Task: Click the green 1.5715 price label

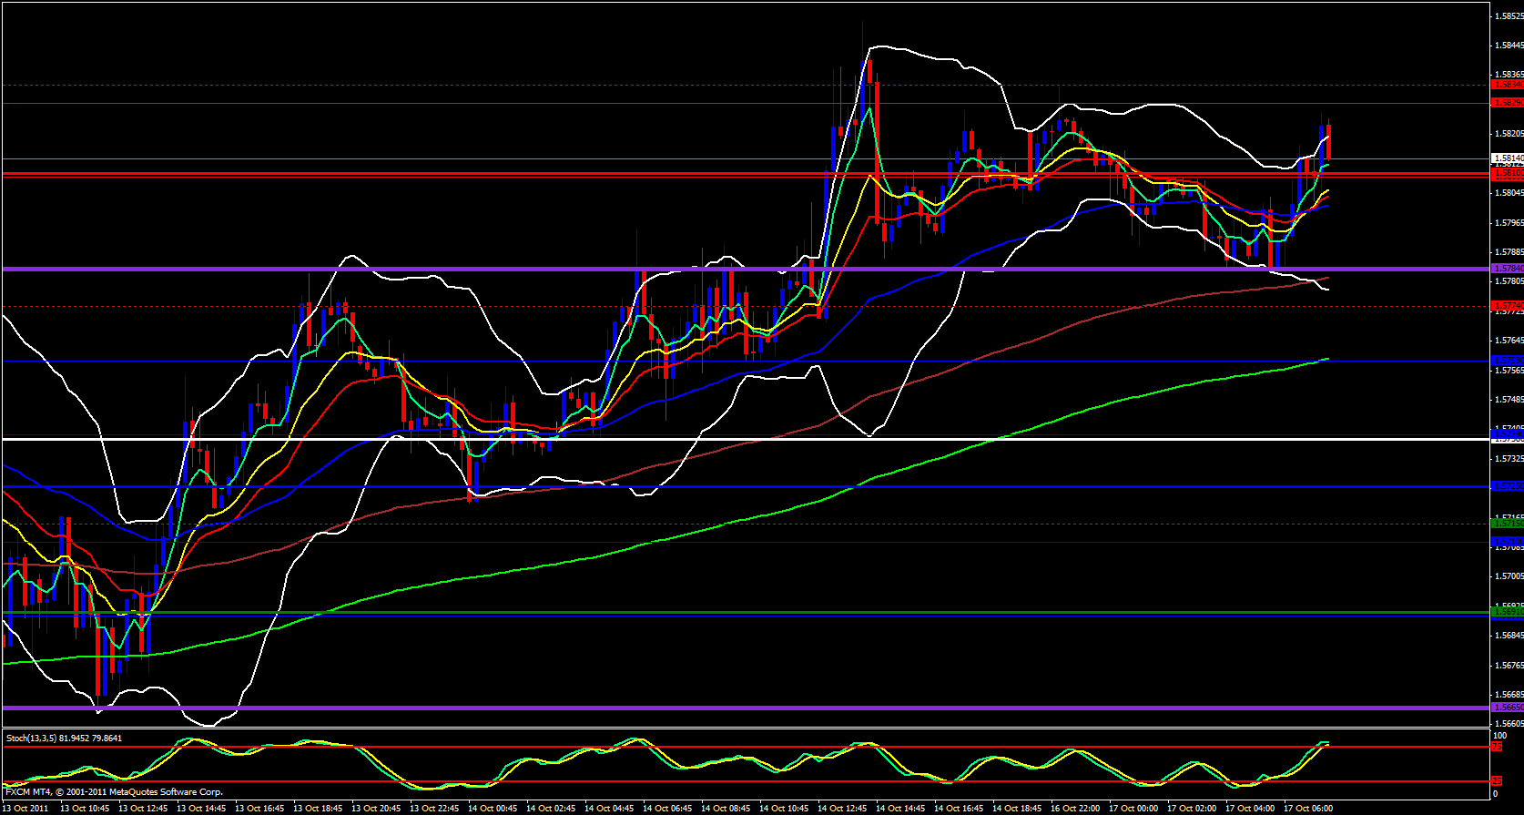Action: coord(1507,524)
